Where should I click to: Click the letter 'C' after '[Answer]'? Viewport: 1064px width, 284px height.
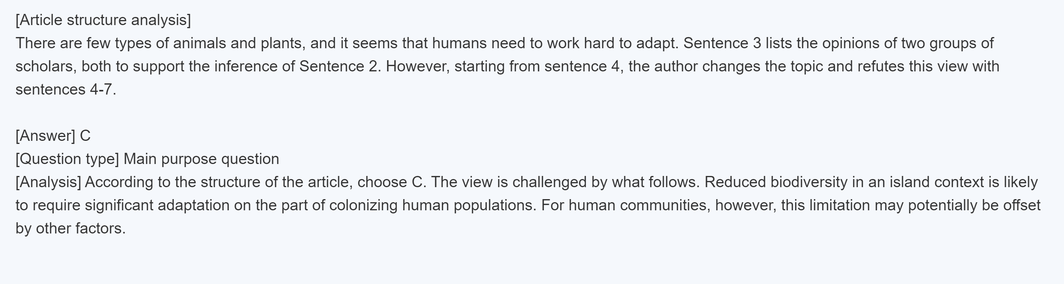85,135
